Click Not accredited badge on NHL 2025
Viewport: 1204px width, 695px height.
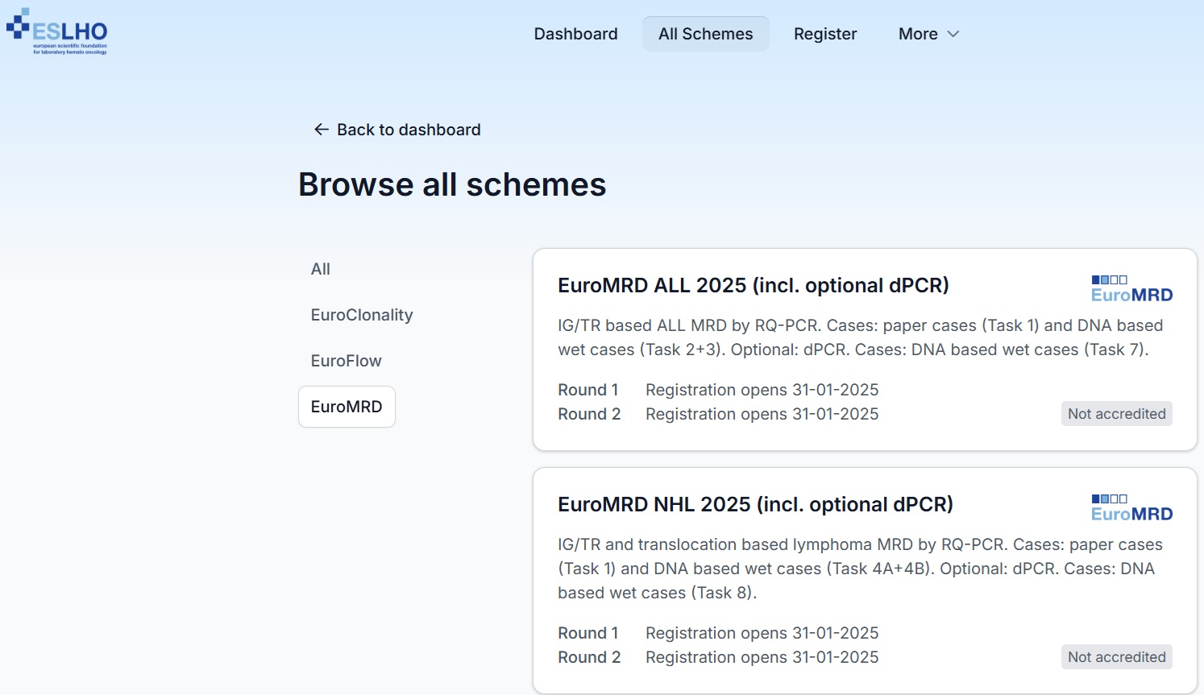[1116, 657]
